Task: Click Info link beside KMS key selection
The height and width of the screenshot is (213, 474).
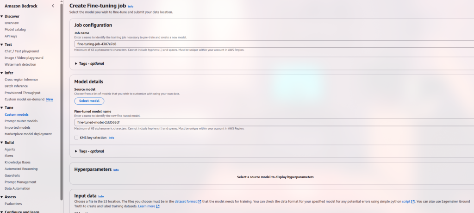Action: (x=111, y=138)
